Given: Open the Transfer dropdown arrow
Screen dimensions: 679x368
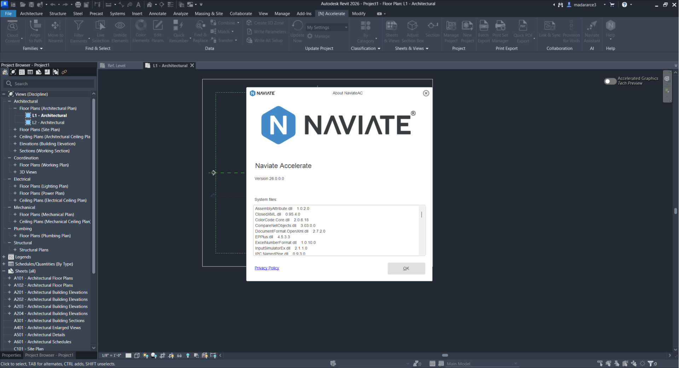Looking at the screenshot, I should pyautogui.click(x=236, y=40).
